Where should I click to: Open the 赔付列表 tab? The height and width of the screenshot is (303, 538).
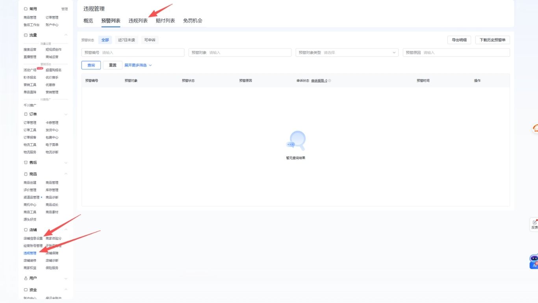tap(165, 21)
